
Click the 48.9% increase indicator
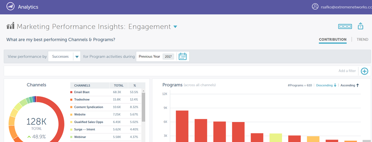pos(36,136)
